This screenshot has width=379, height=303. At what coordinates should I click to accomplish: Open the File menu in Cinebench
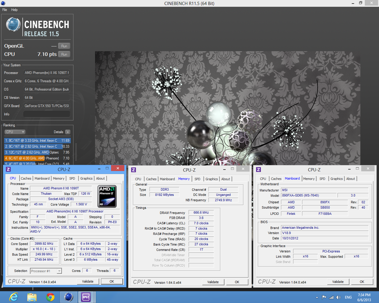pyautogui.click(x=5, y=10)
